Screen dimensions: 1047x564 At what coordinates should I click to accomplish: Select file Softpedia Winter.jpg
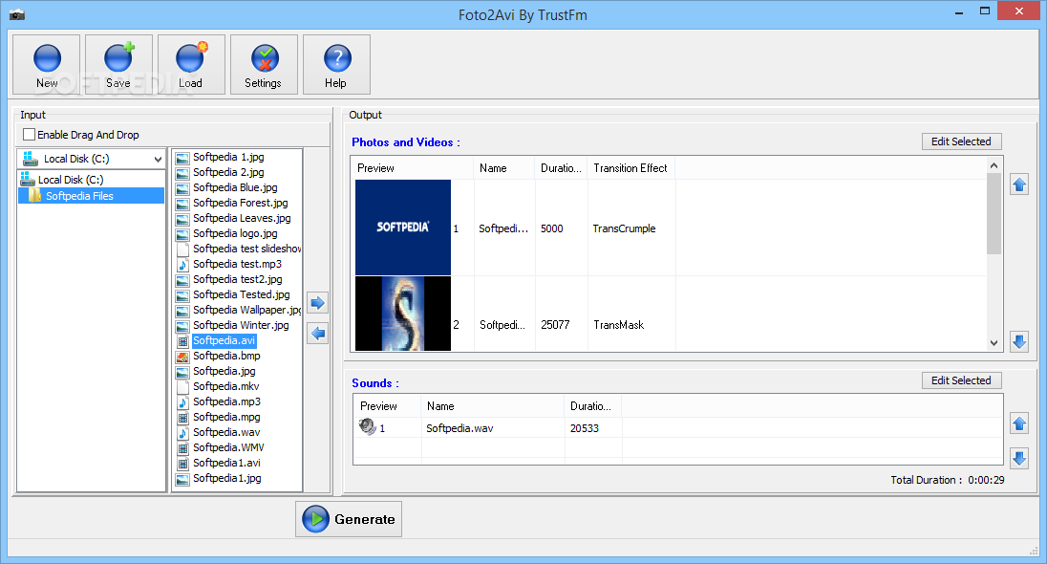click(241, 326)
